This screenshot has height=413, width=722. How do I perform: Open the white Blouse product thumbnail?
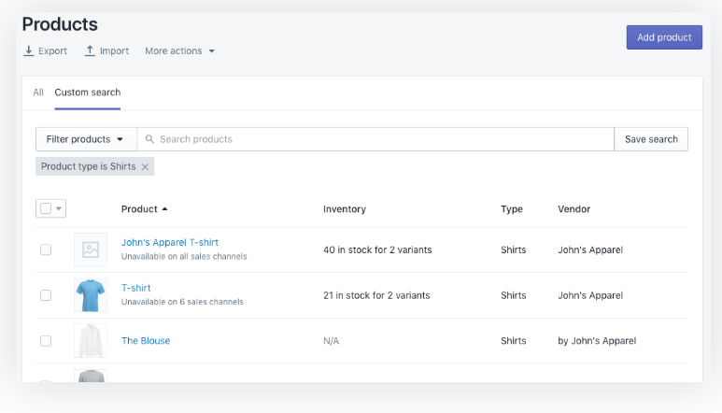click(91, 341)
